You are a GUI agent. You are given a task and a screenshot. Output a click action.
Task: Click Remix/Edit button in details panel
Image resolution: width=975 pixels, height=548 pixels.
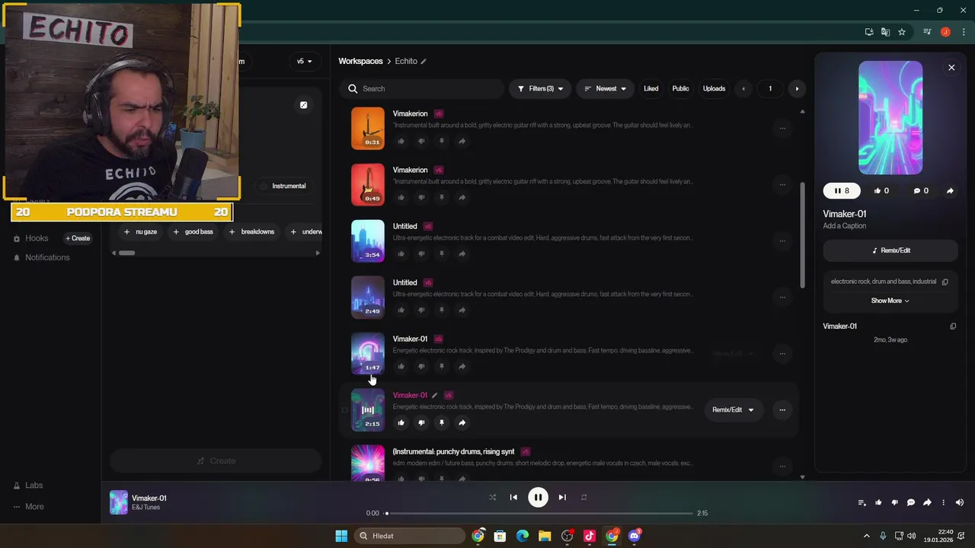tap(890, 250)
